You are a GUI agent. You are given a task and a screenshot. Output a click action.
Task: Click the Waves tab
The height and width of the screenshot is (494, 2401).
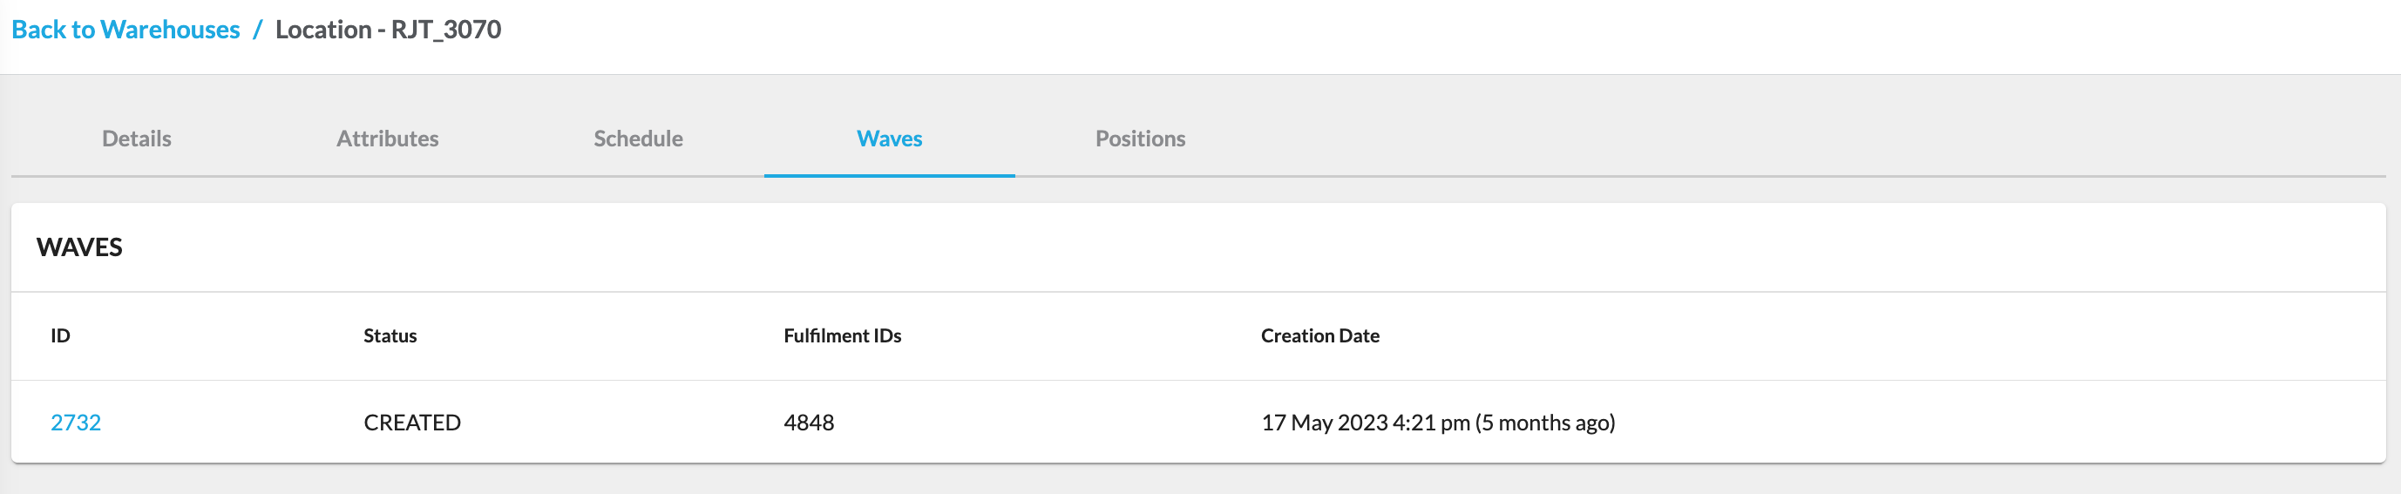(x=889, y=139)
